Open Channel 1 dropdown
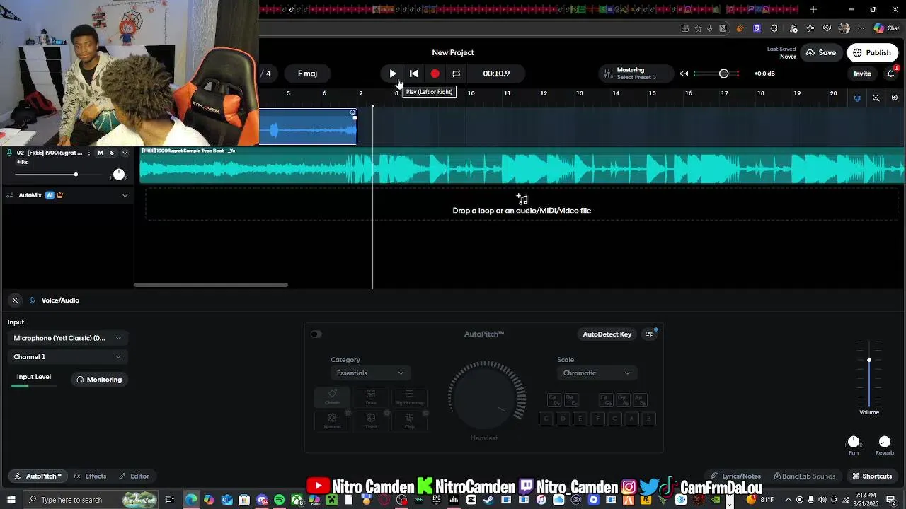The width and height of the screenshot is (906, 509). click(67, 357)
